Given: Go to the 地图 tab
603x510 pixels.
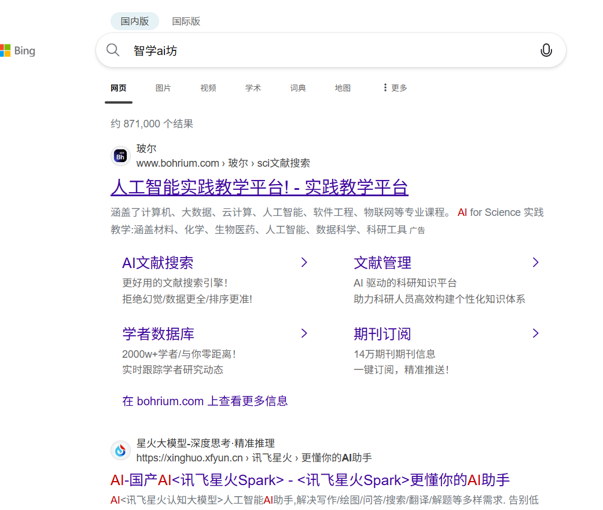Looking at the screenshot, I should click(x=343, y=88).
